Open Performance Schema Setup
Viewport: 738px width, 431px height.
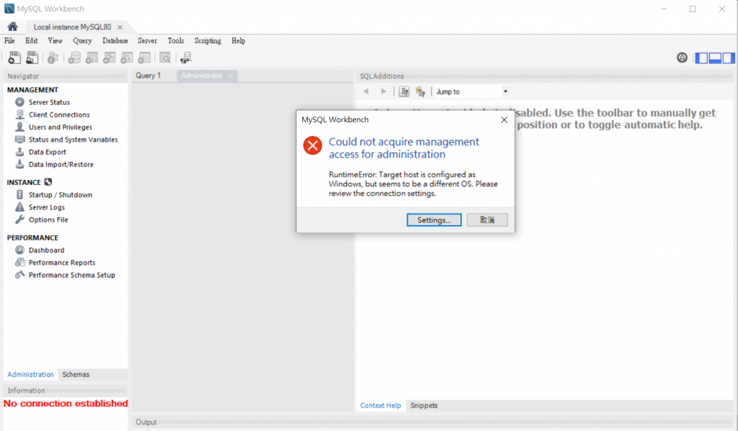(71, 275)
